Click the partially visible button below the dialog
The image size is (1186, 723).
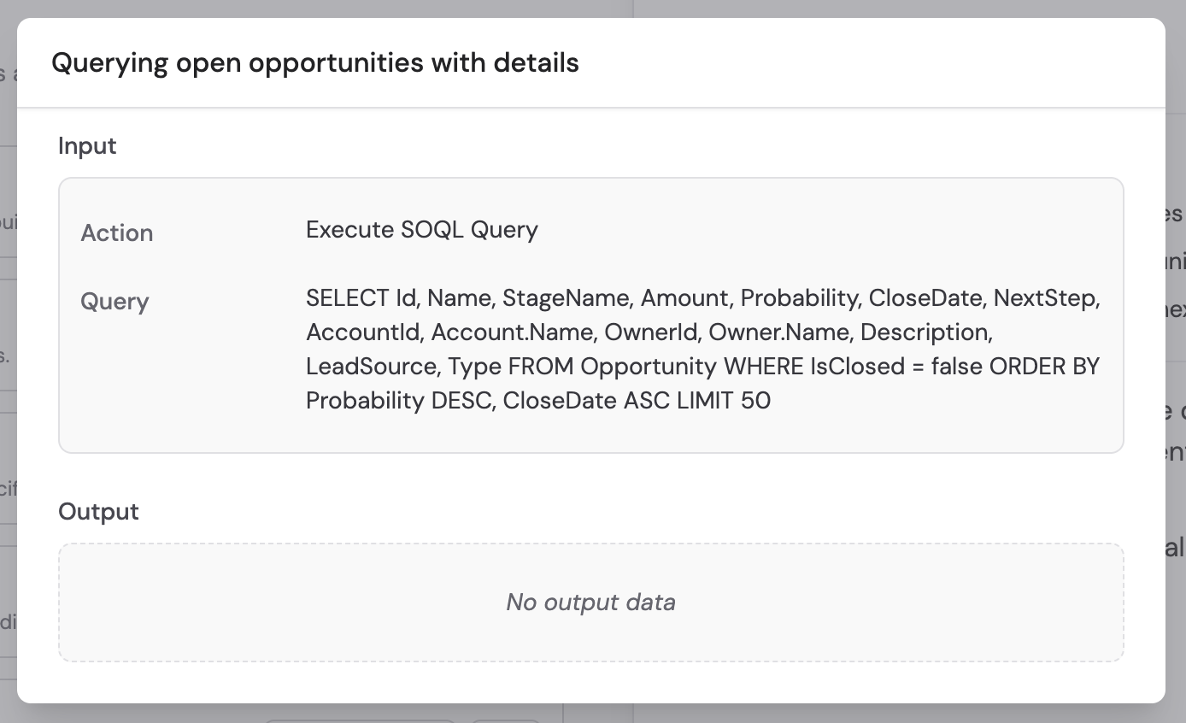[359, 720]
